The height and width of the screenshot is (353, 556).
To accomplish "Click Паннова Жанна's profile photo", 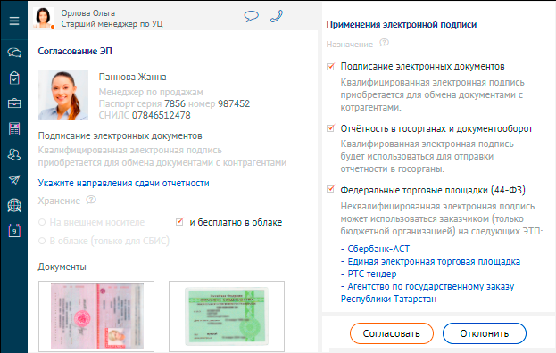I will [63, 95].
